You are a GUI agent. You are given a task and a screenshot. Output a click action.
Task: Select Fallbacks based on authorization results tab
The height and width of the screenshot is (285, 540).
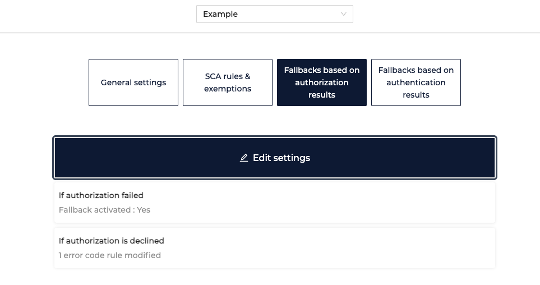click(322, 82)
